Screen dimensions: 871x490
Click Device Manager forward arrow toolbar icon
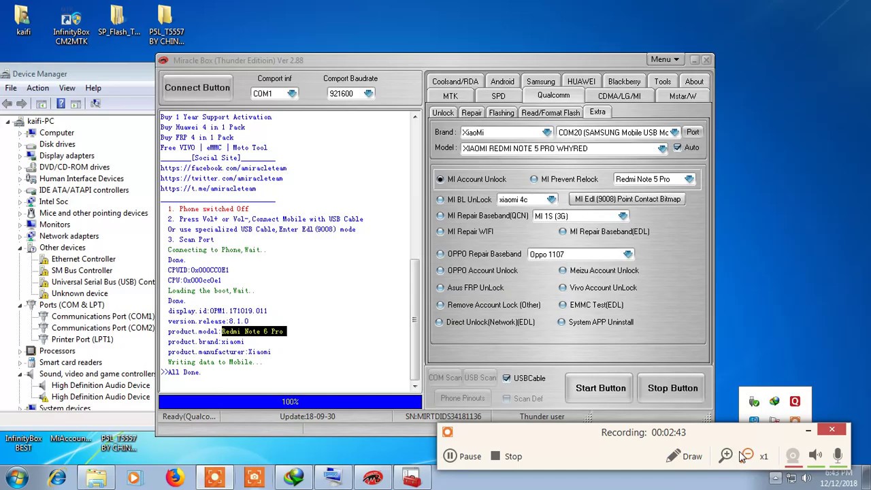(22, 103)
